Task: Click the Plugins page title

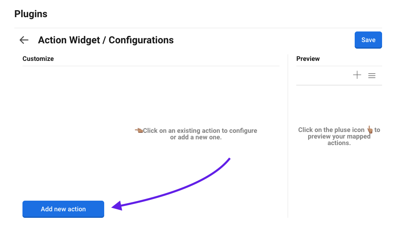Action: point(31,14)
